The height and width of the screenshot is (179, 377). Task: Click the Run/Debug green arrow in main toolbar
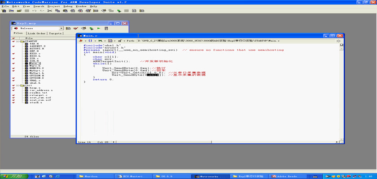coord(119,11)
